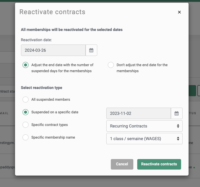Click the Cancel button
200x187 pixels.
click(x=122, y=164)
